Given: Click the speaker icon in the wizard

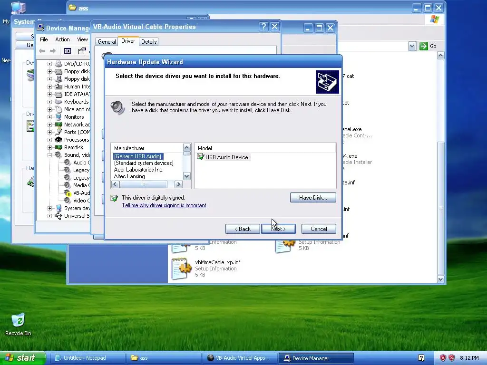Looking at the screenshot, I should point(118,108).
